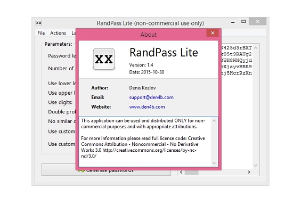The height and width of the screenshot is (205, 293).
Task: Click password list horizontal scroll right arrow
Action: click(249, 172)
